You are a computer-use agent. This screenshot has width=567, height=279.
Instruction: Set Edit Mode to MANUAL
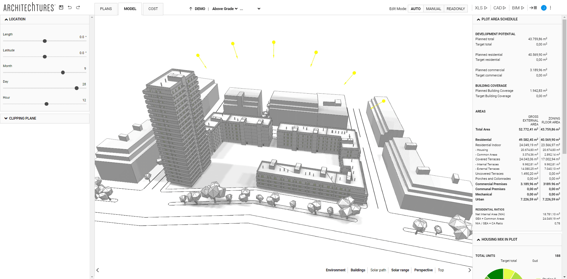433,9
